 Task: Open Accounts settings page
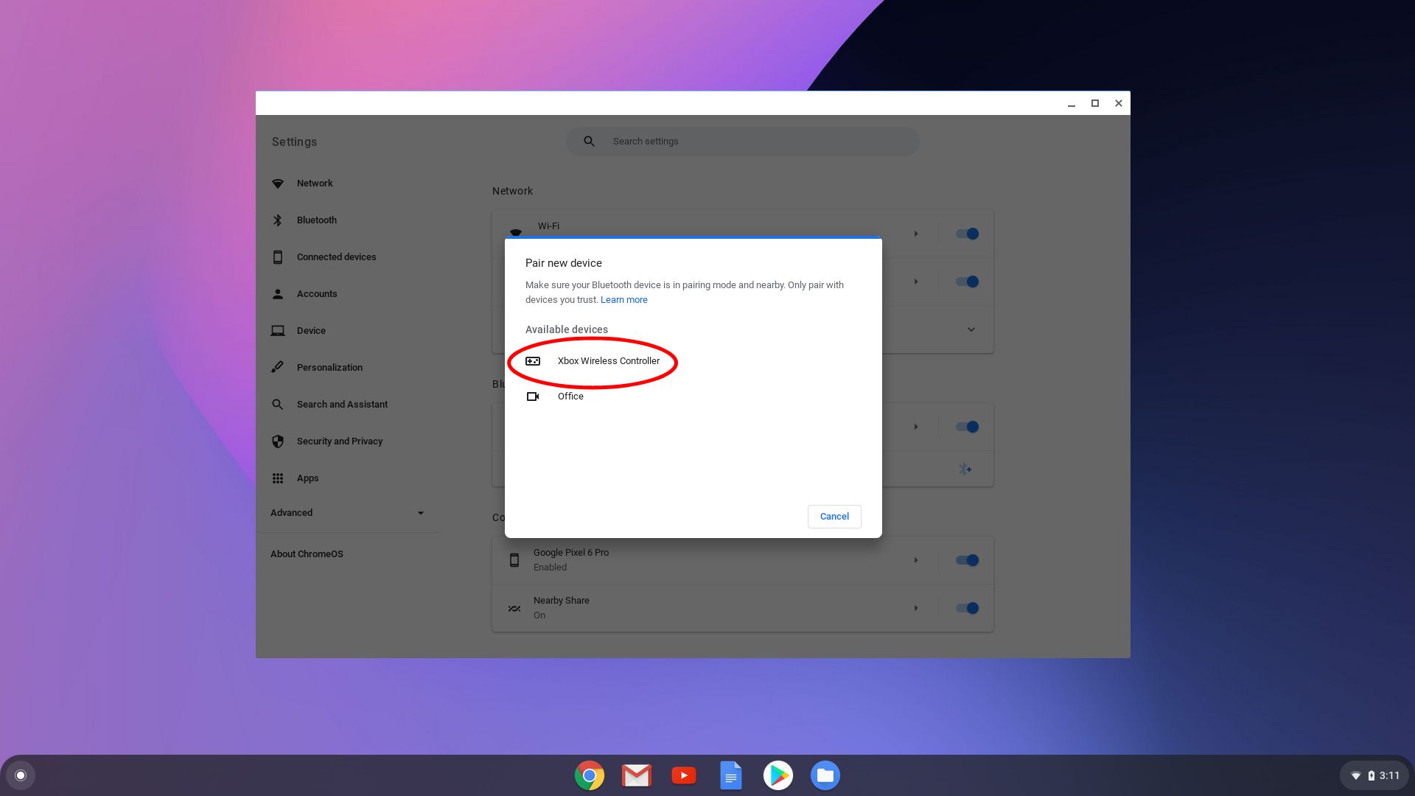click(317, 294)
